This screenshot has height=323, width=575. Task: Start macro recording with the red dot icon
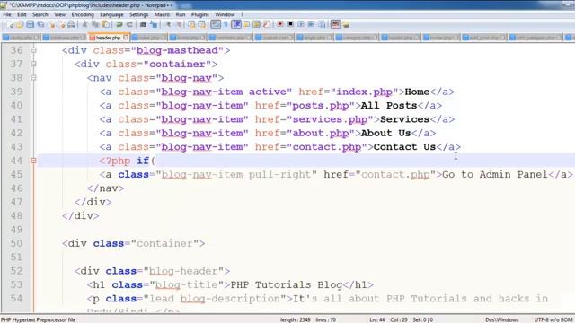tap(280, 24)
